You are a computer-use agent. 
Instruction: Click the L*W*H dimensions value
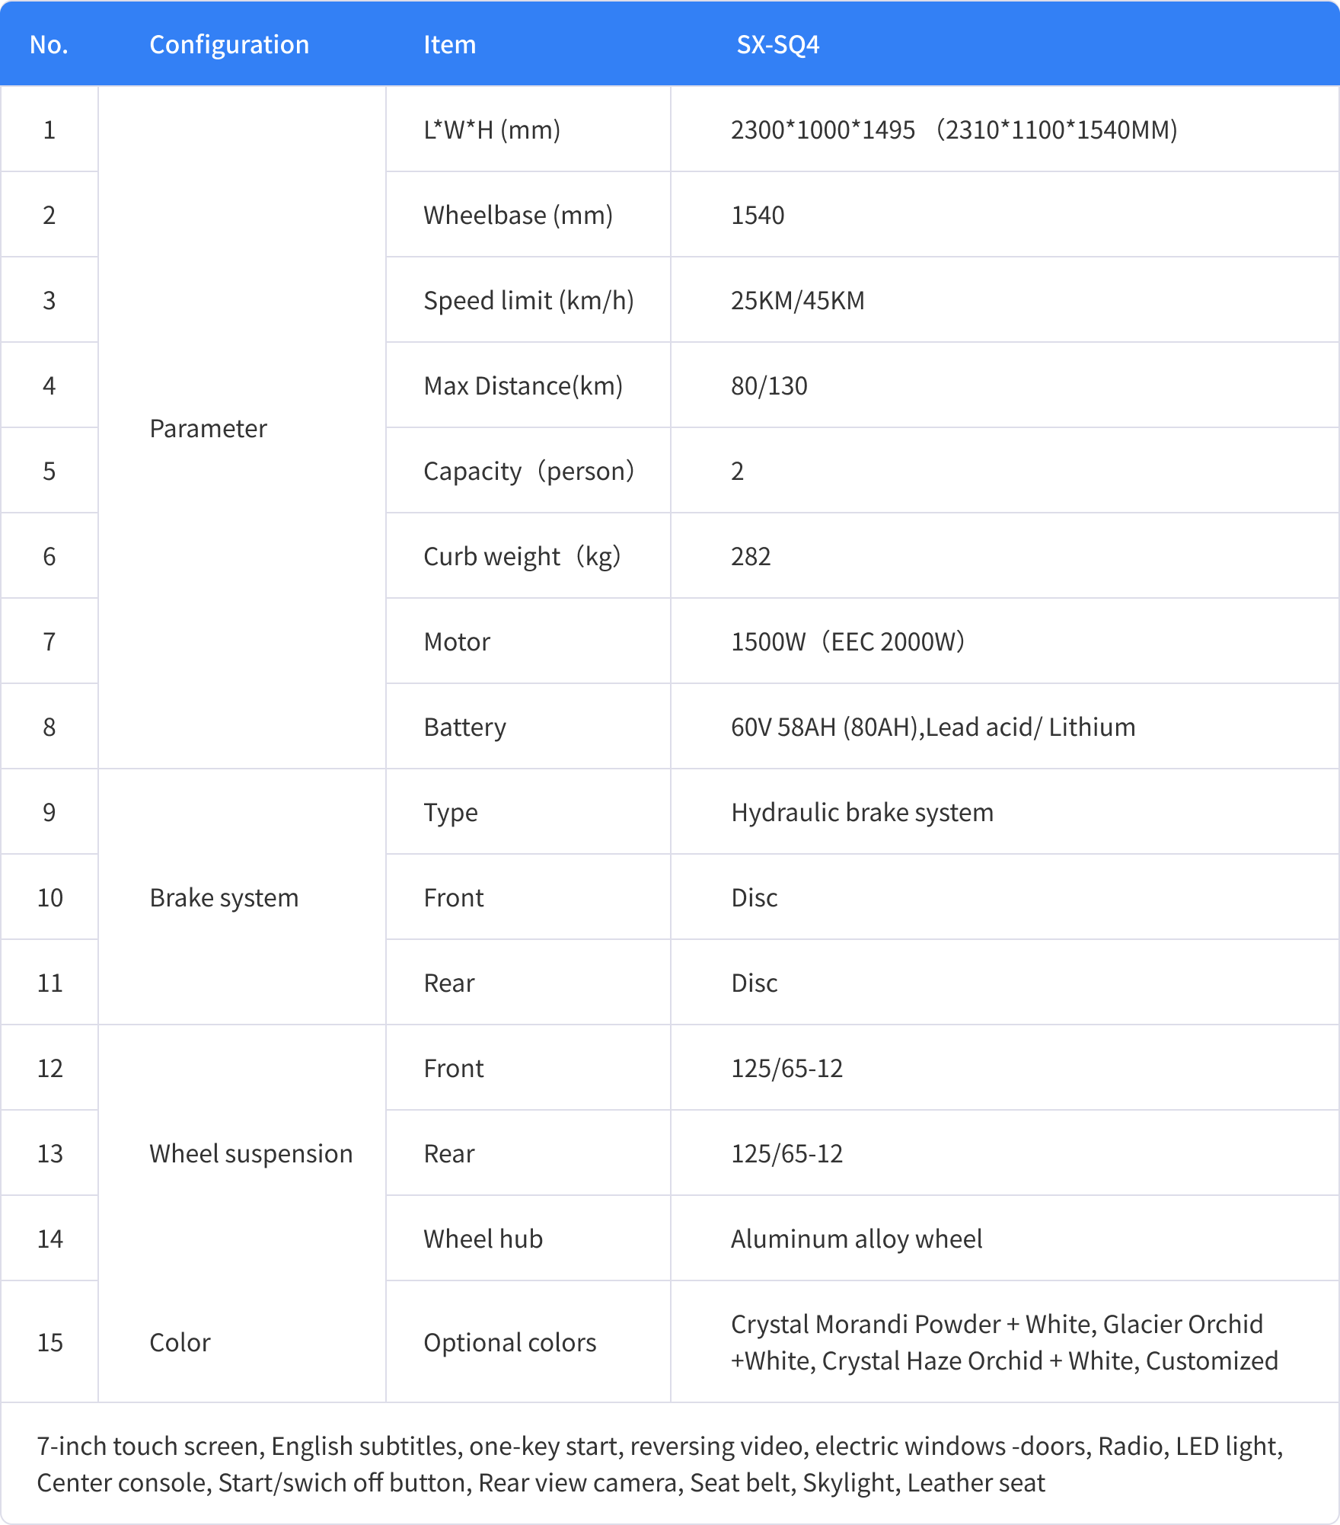tap(954, 130)
